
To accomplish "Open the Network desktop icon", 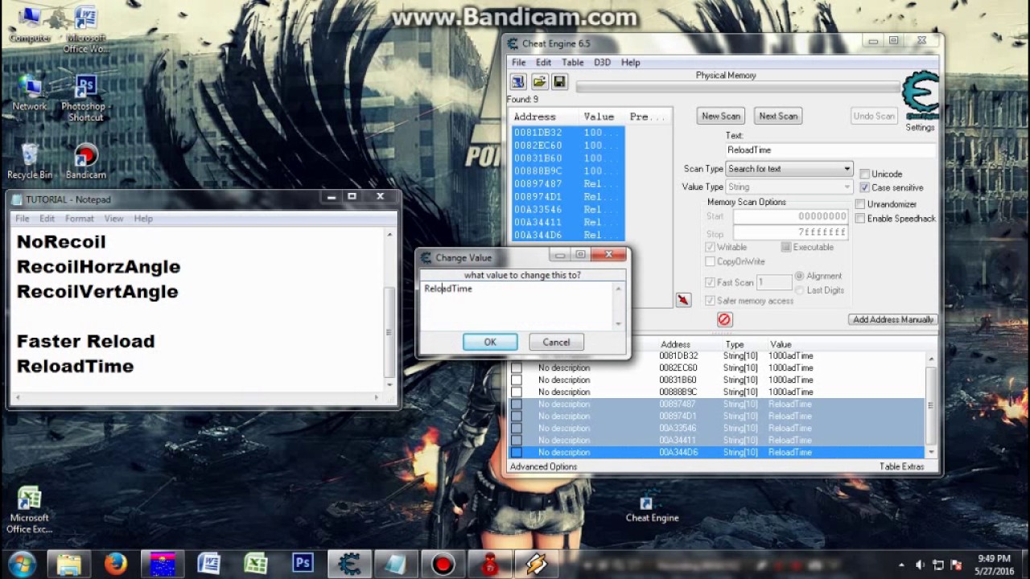I will 30,92.
